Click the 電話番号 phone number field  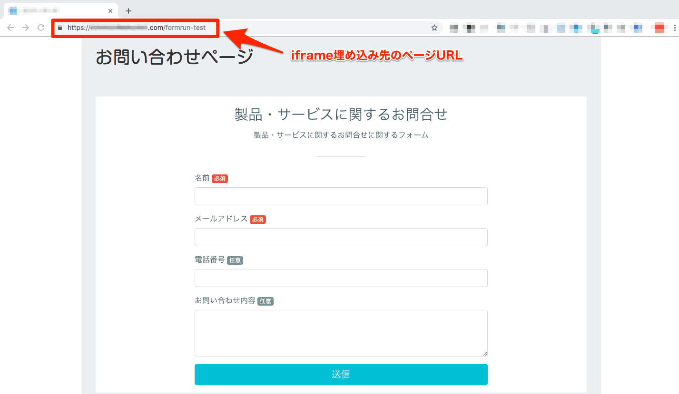(x=341, y=278)
